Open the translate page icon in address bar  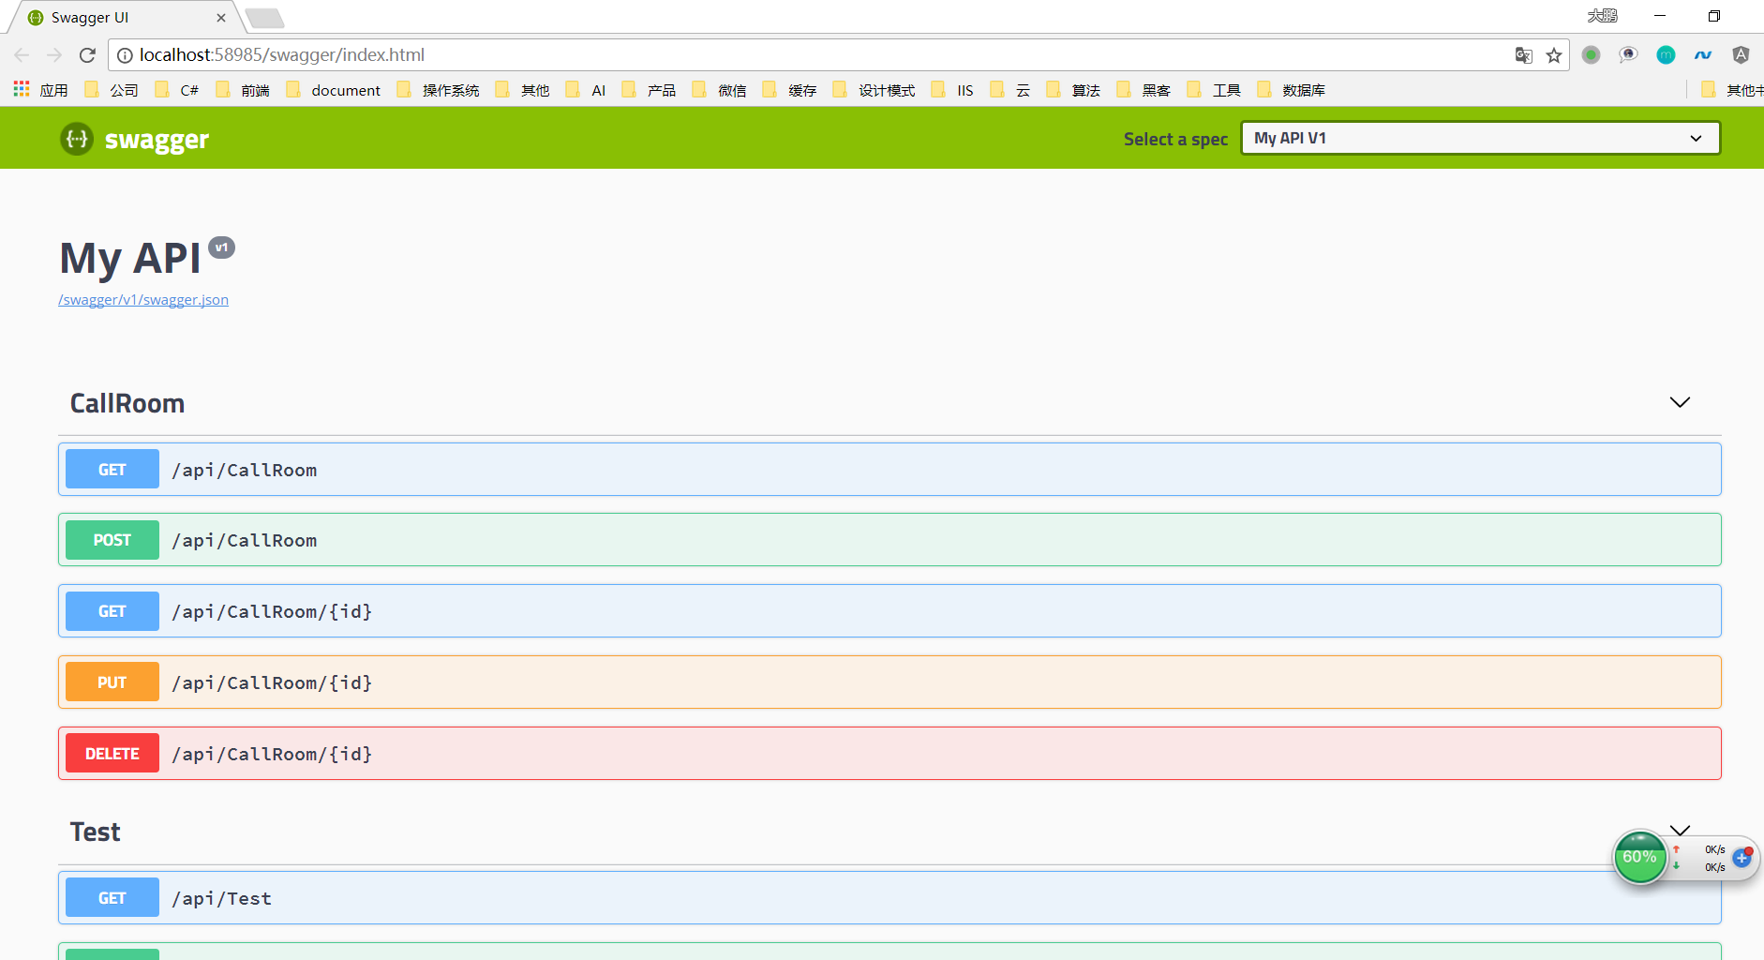tap(1524, 55)
